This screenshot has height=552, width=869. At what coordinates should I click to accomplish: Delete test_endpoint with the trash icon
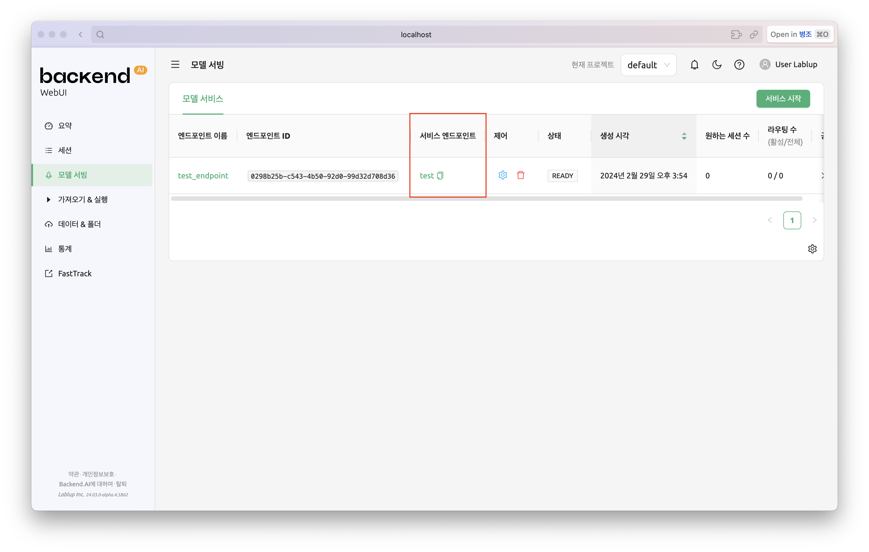point(520,175)
